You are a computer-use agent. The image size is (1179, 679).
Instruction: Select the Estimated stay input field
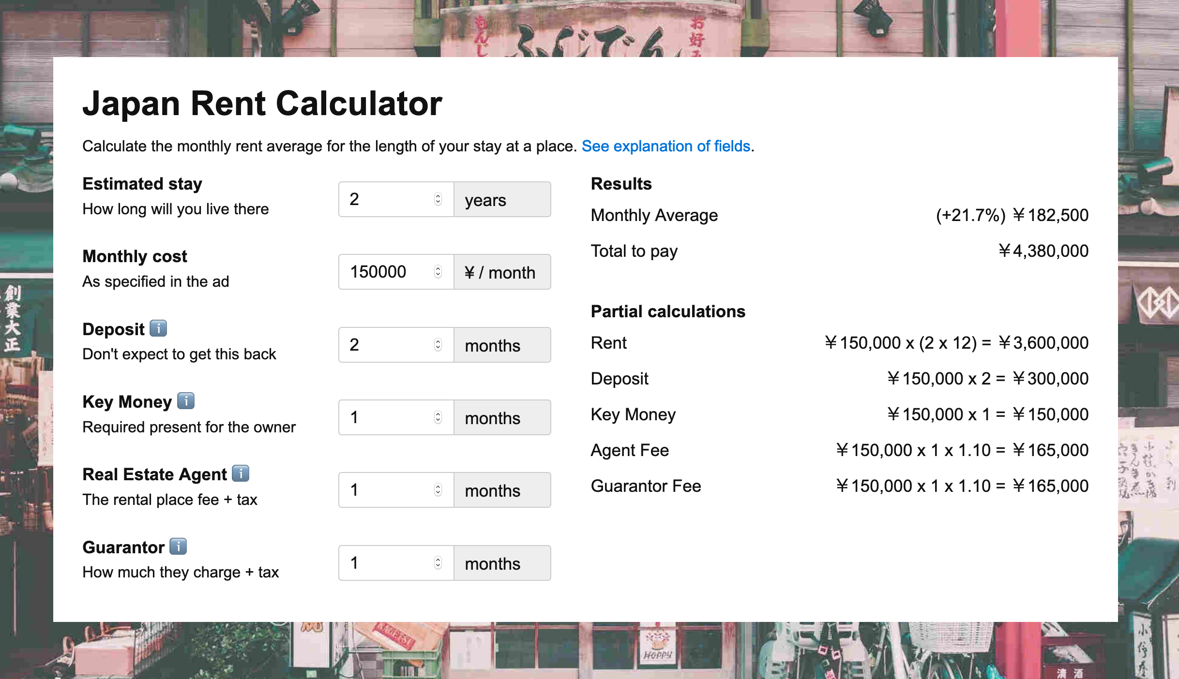[382, 199]
